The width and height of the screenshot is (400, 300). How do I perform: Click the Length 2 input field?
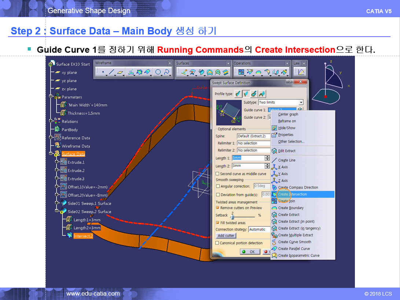click(248, 166)
